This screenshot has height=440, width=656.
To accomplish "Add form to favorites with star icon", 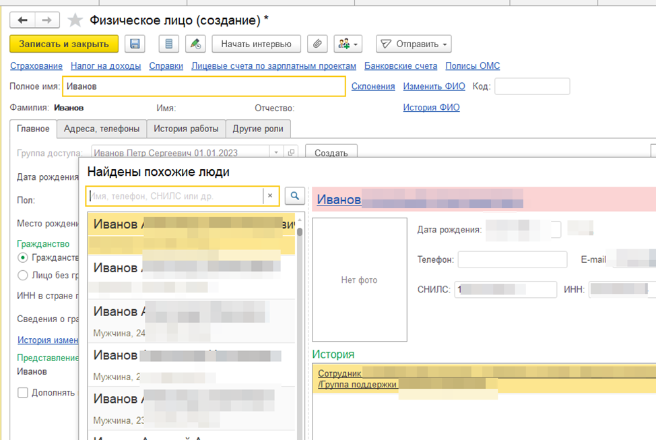I will pos(75,20).
